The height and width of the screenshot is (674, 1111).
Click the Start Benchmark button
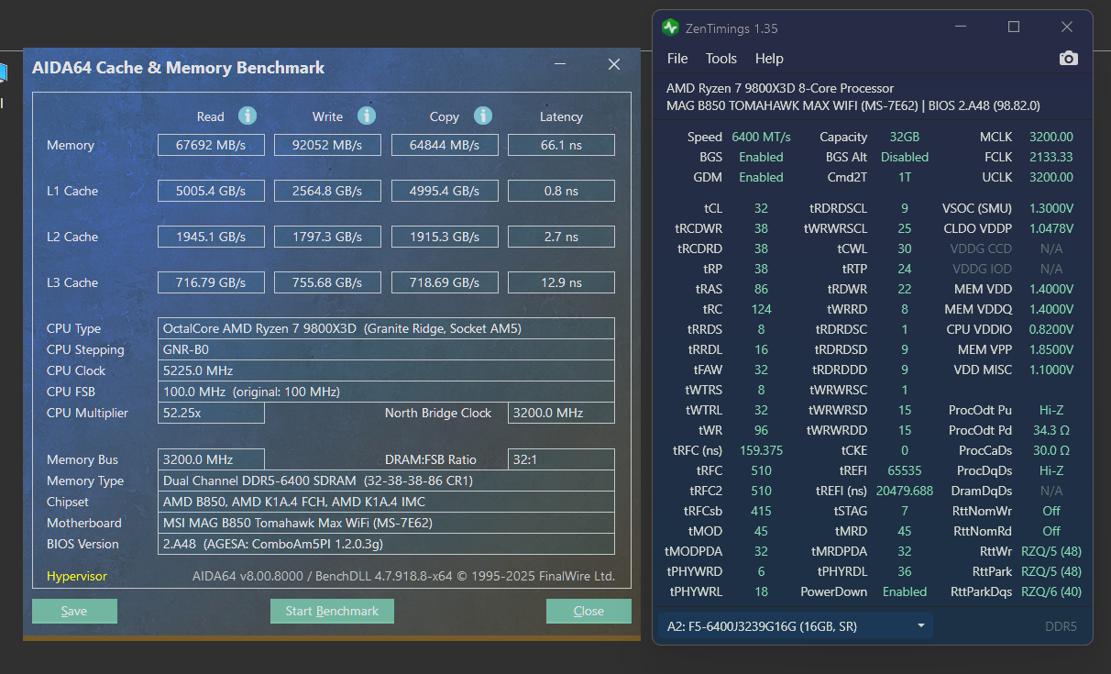point(332,611)
